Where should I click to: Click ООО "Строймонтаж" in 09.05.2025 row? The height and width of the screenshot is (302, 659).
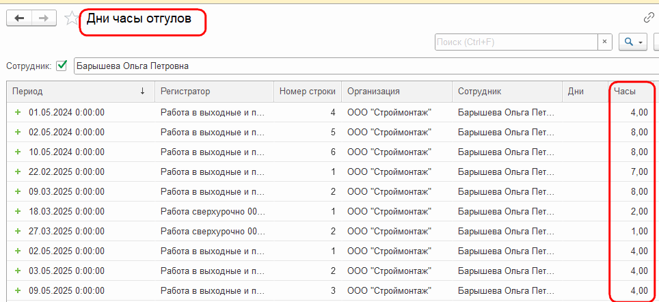[390, 290]
